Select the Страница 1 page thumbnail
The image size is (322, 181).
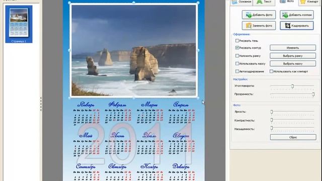click(x=19, y=24)
